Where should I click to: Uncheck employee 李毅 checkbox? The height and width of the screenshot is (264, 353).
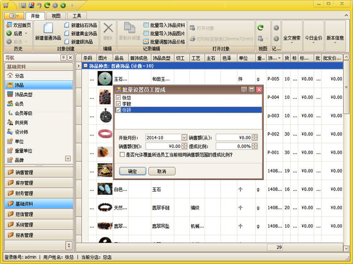pos(118,104)
